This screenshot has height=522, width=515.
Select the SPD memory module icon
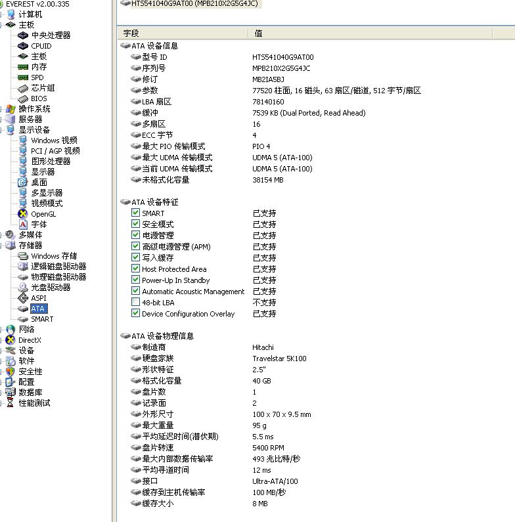(22, 77)
